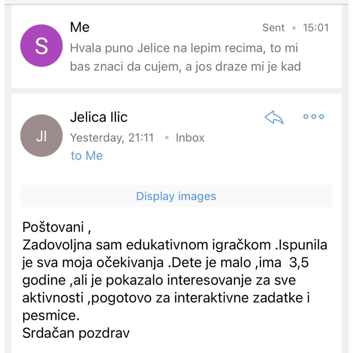This screenshot has width=353, height=353.
Task: Click the 'Poštovani ,' greeting line
Action: click(57, 227)
